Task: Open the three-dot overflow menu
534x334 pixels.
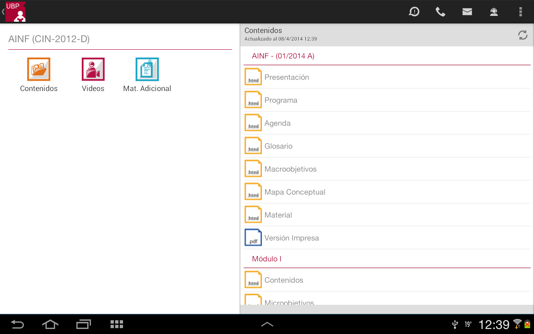Action: coord(520,12)
